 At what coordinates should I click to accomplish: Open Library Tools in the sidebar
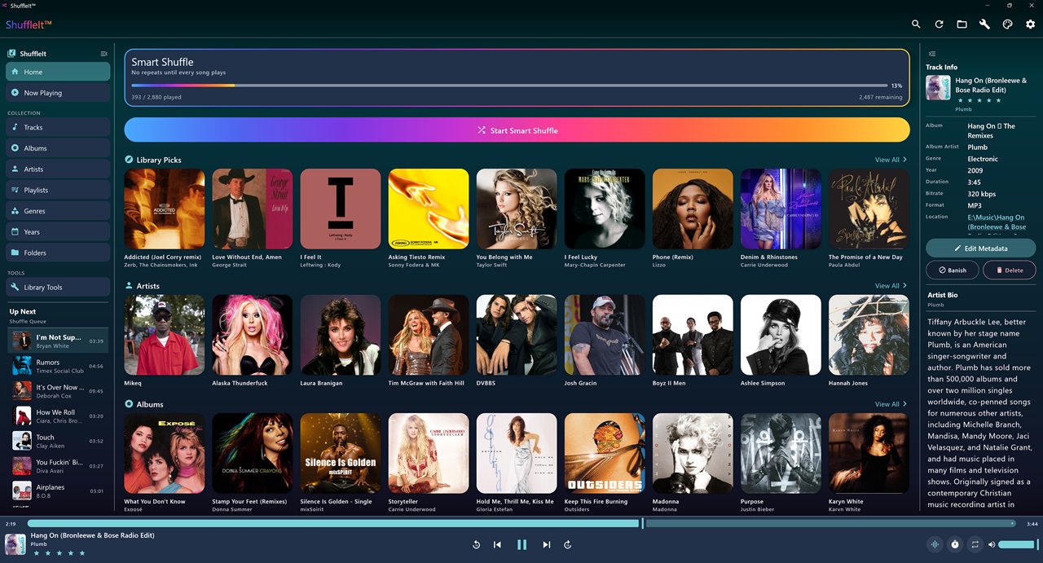pyautogui.click(x=58, y=287)
